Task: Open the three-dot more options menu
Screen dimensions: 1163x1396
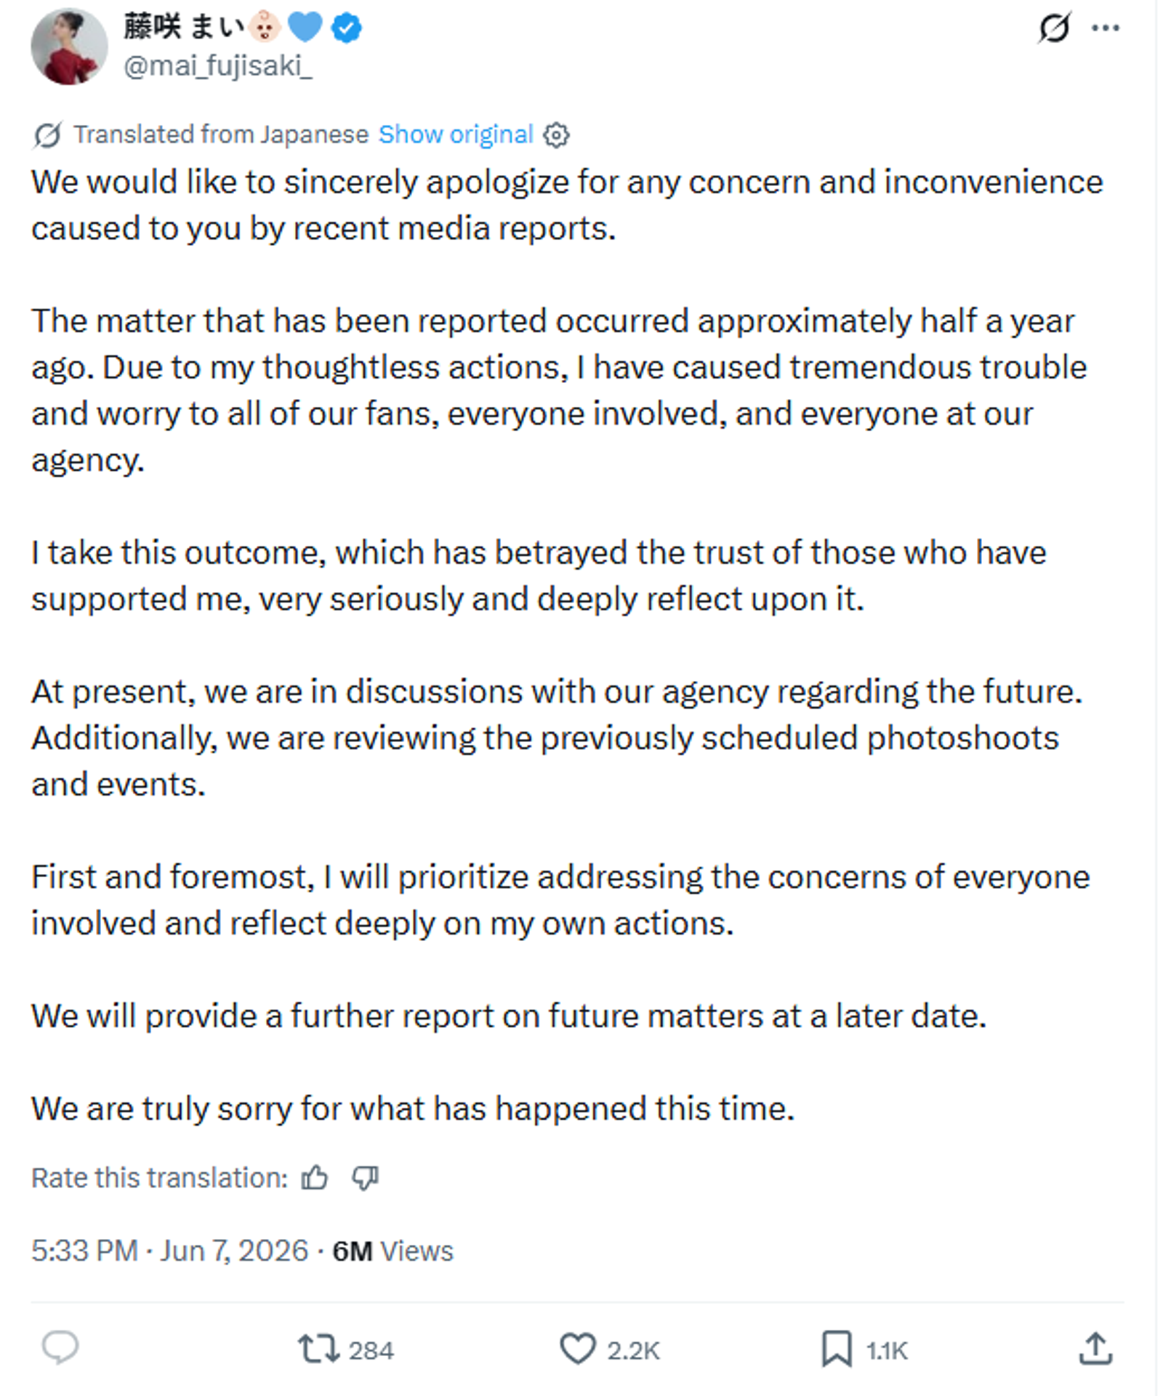Action: click(1105, 28)
